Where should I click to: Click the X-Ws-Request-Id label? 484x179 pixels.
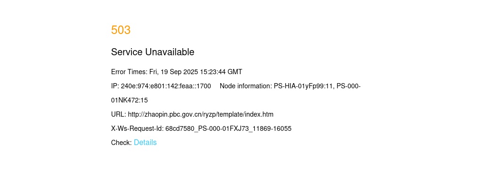point(138,128)
